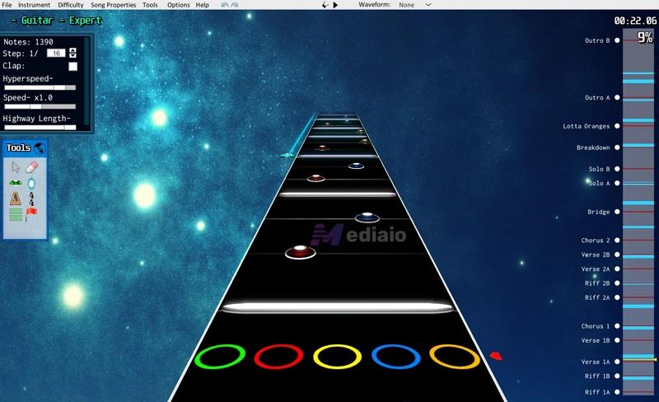Viewport: 659px width, 402px height.
Task: Open the Tools menu in menu bar
Action: tap(150, 5)
